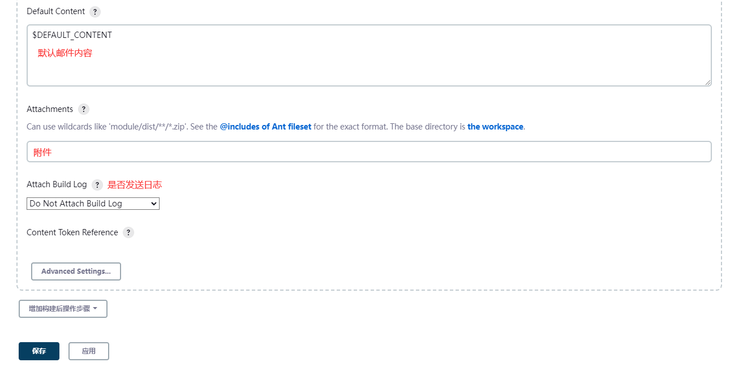756x371 pixels.
Task: Click the Attach Build Log help icon
Action: 97,185
